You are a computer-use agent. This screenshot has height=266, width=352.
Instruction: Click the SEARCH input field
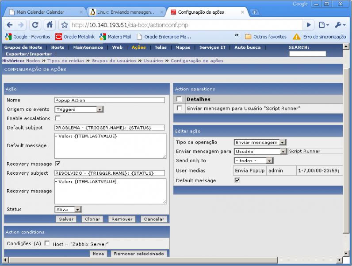pyautogui.click(x=307, y=54)
